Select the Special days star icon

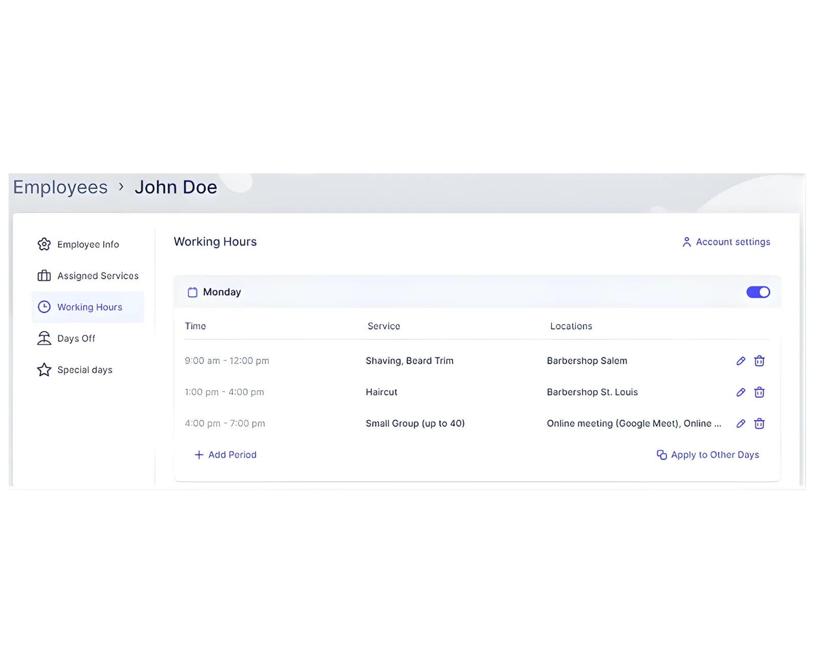(45, 369)
